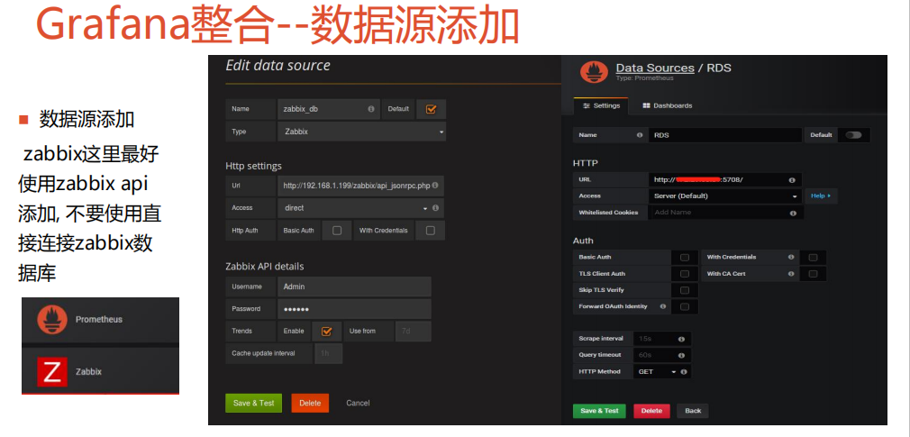Screen dimensions: 910x437
Task: Click the info icon in the Zabbix Url field
Action: tap(434, 186)
